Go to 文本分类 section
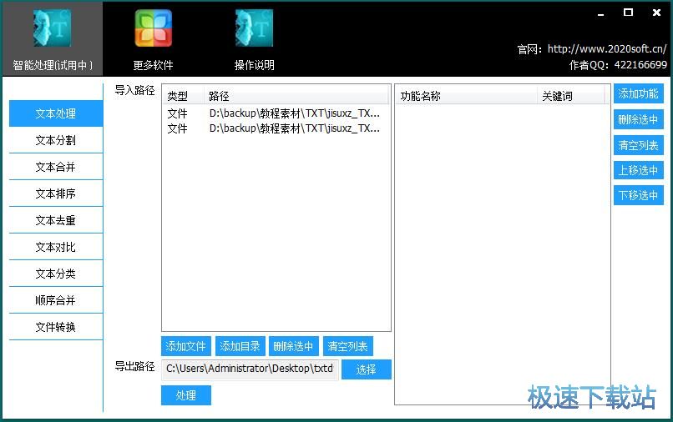Screen dimensions: 673x422 point(56,274)
